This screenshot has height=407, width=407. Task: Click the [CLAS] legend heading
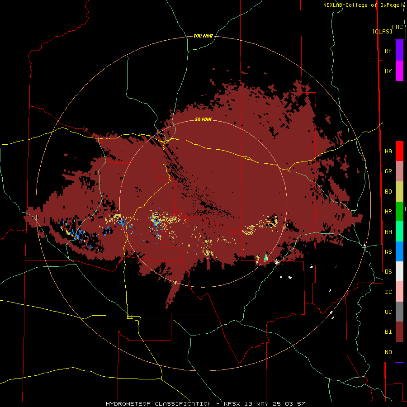click(x=382, y=32)
